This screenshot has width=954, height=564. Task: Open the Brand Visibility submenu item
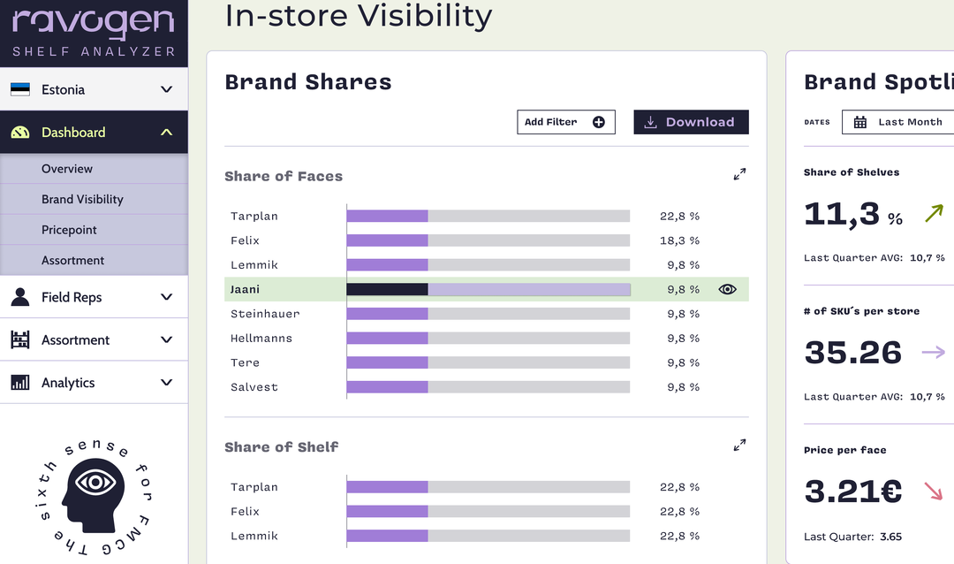tap(82, 200)
